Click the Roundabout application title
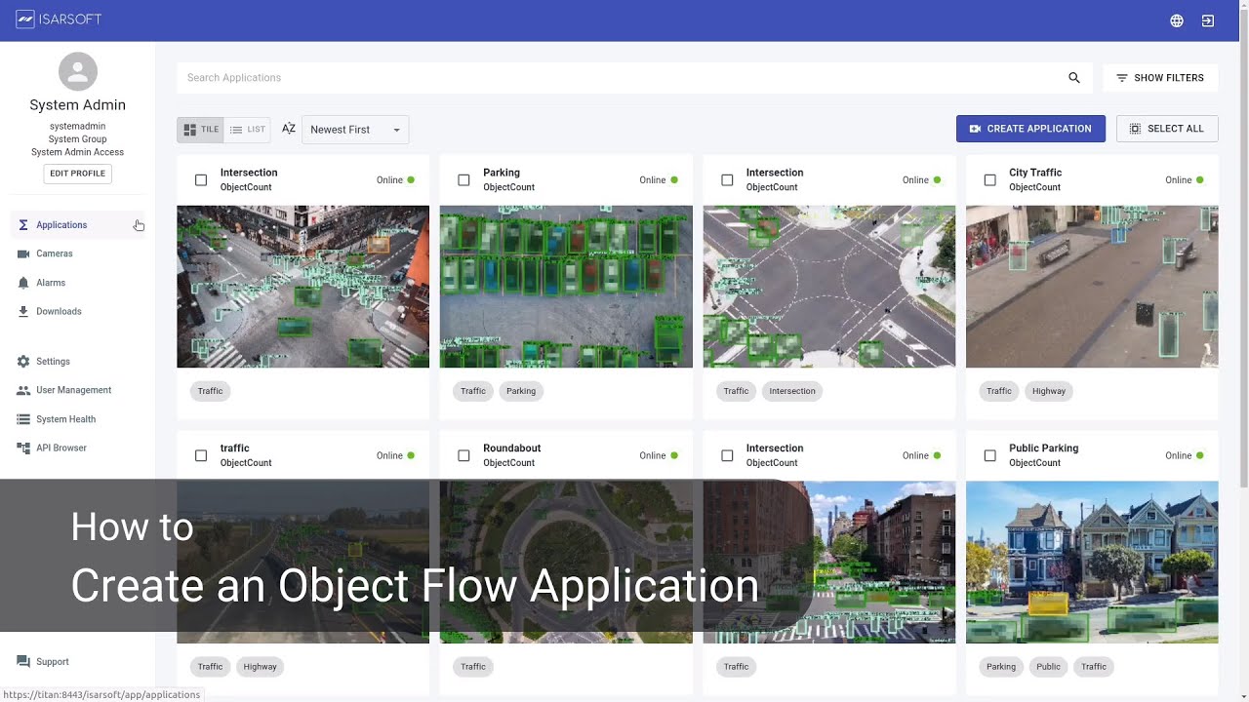This screenshot has width=1249, height=702. click(512, 448)
